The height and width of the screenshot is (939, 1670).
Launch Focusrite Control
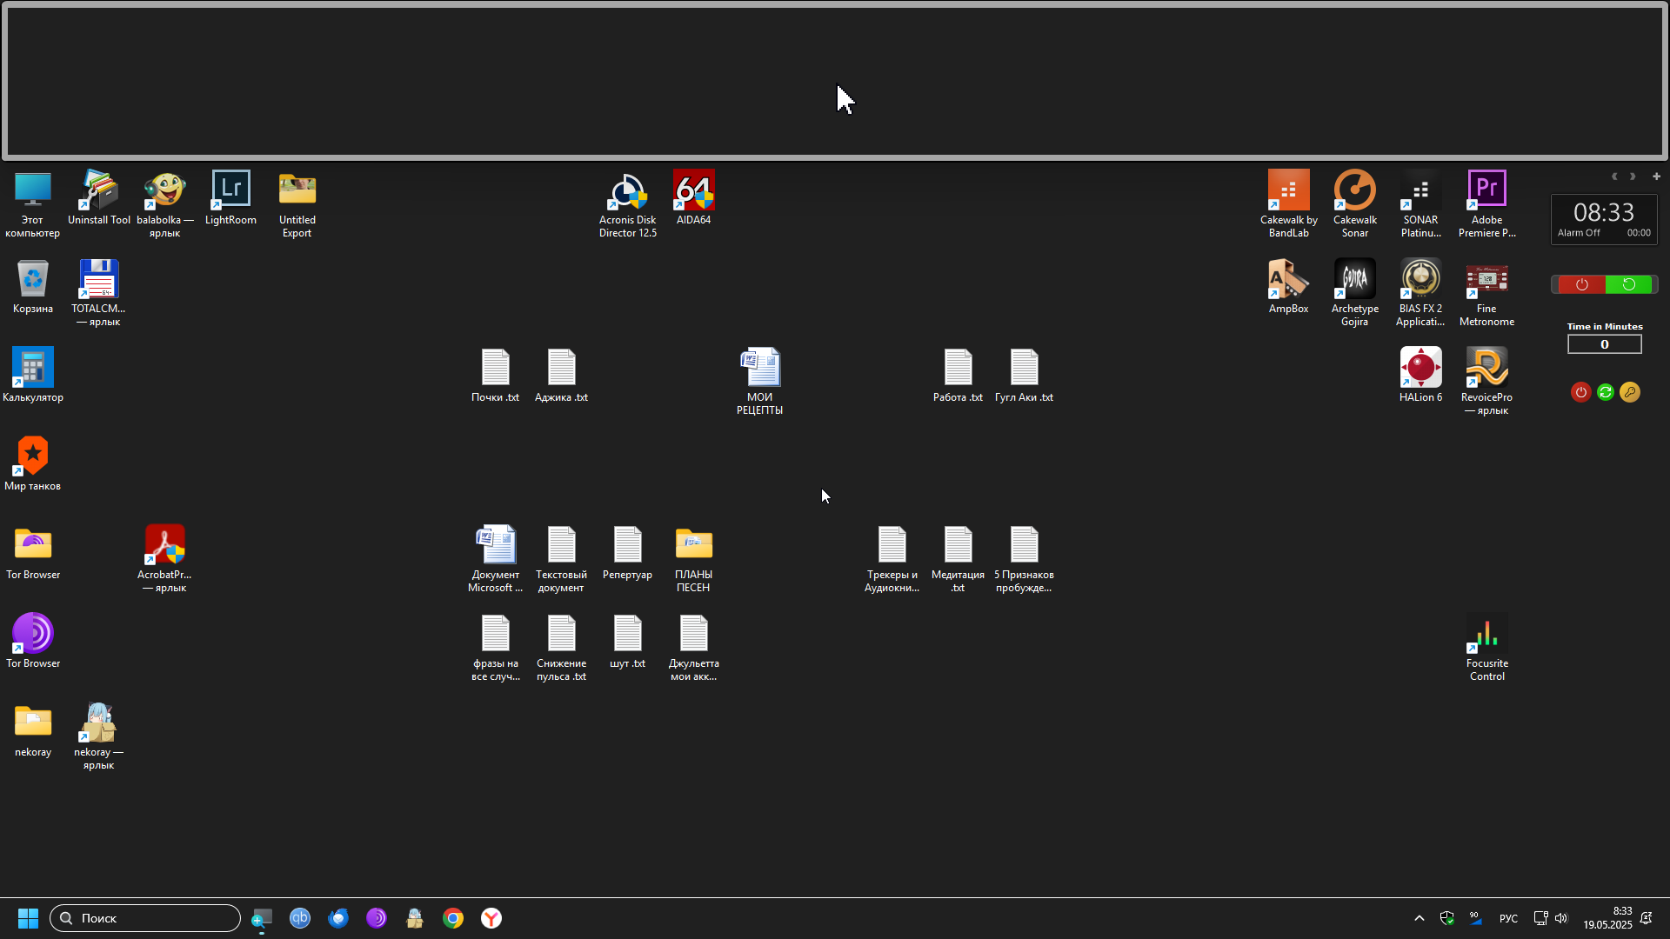tap(1486, 647)
